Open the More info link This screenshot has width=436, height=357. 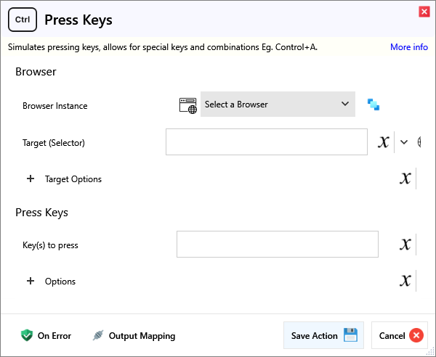(x=408, y=47)
